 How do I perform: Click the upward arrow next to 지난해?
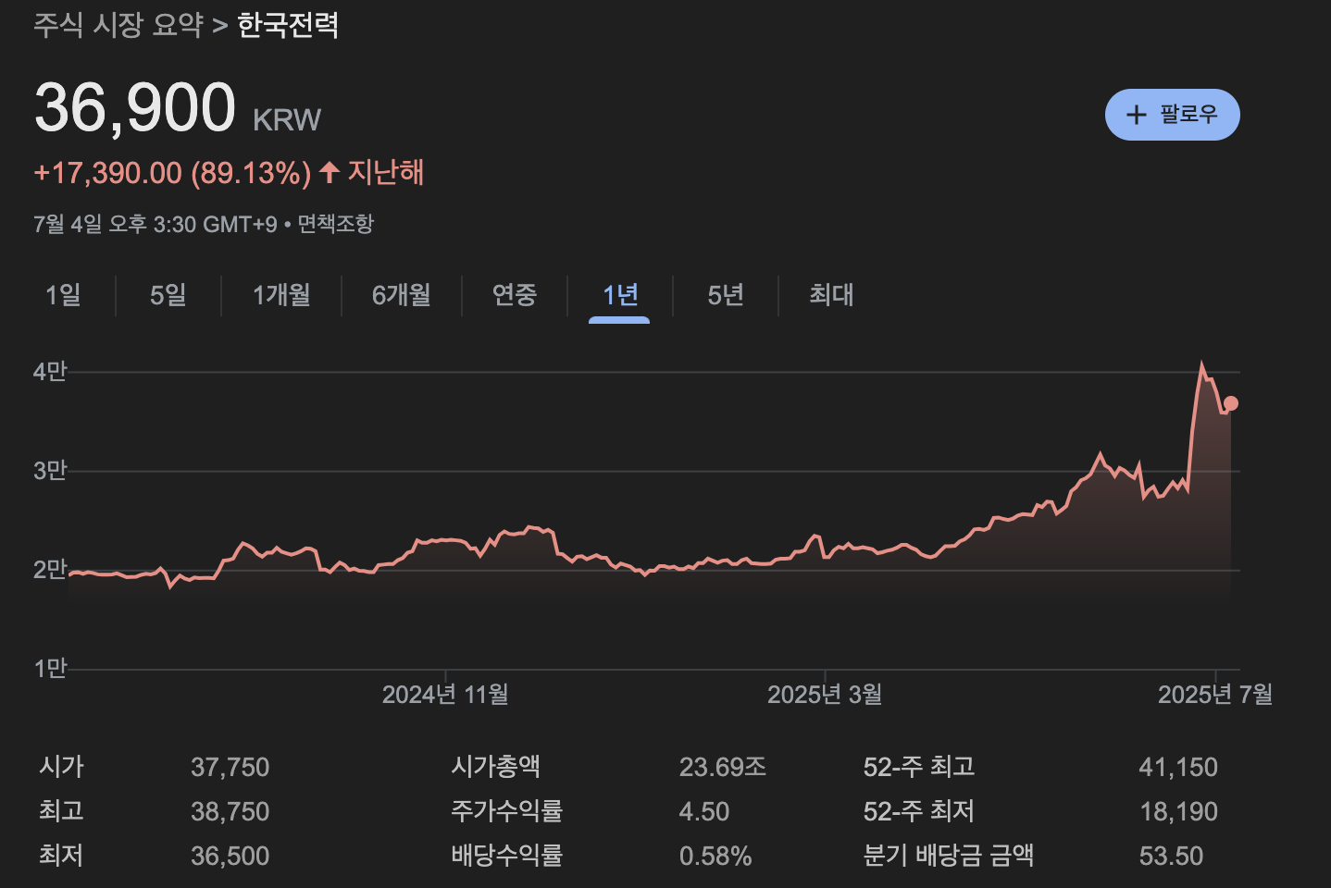click(329, 172)
